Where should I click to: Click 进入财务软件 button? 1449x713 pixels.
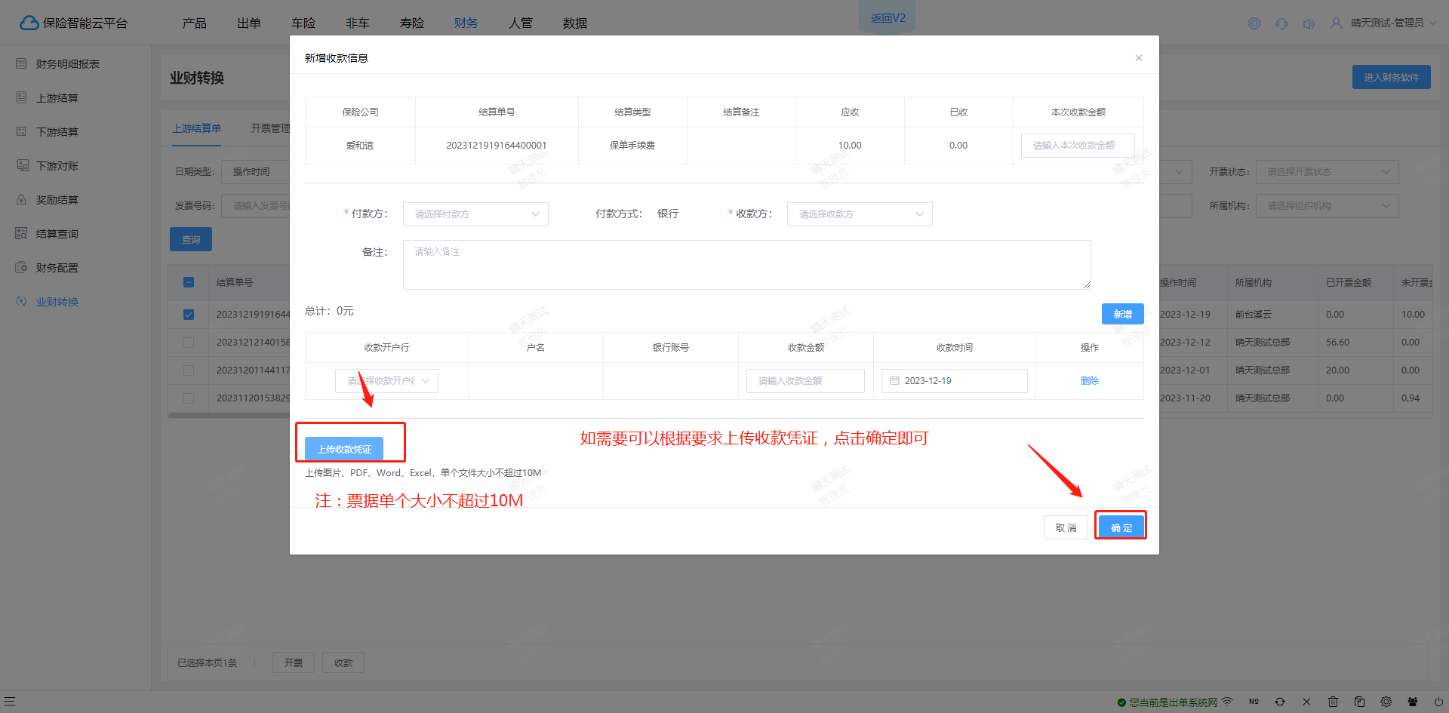[x=1392, y=77]
